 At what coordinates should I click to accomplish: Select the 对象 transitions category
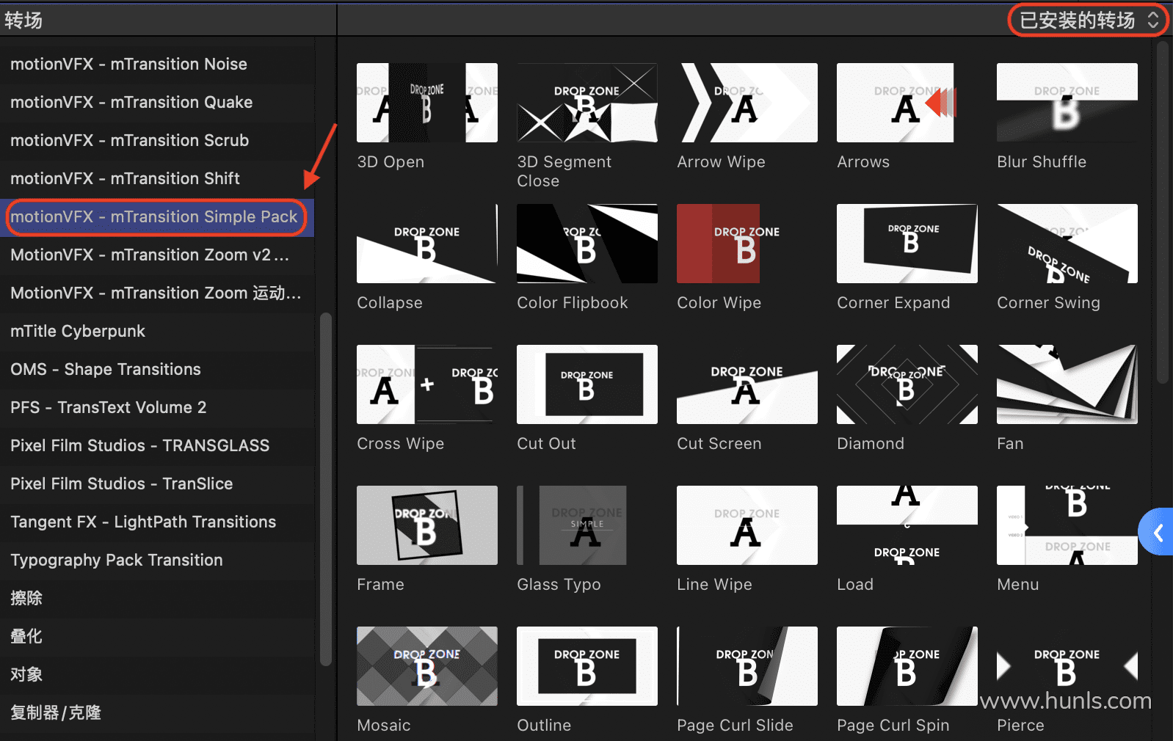(157, 674)
